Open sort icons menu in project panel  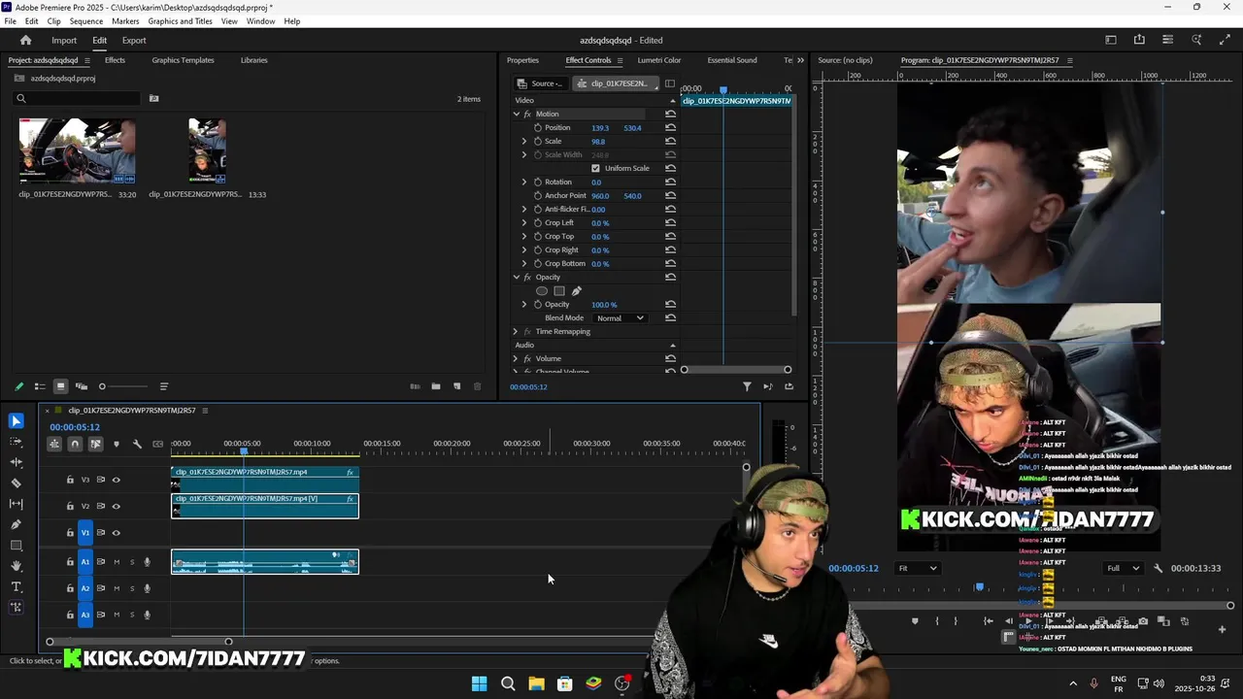(x=163, y=386)
